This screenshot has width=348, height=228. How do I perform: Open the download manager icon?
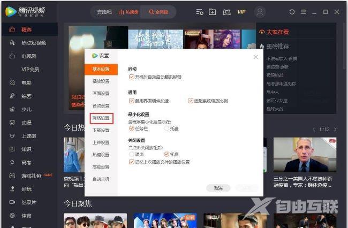pyautogui.click(x=212, y=12)
